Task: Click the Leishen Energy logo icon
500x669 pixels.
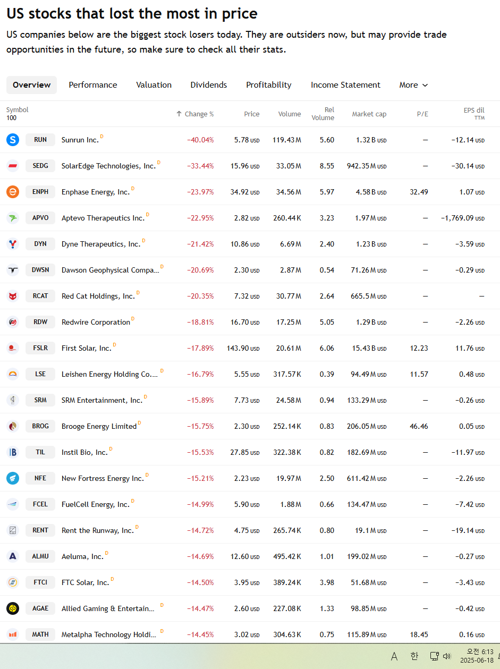Action: coord(13,374)
